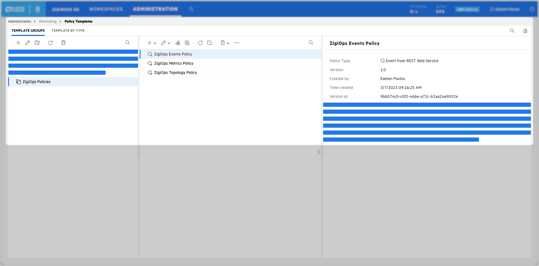This screenshot has height=266, width=539.
Task: Open search in the template groups pane
Action: click(x=128, y=43)
